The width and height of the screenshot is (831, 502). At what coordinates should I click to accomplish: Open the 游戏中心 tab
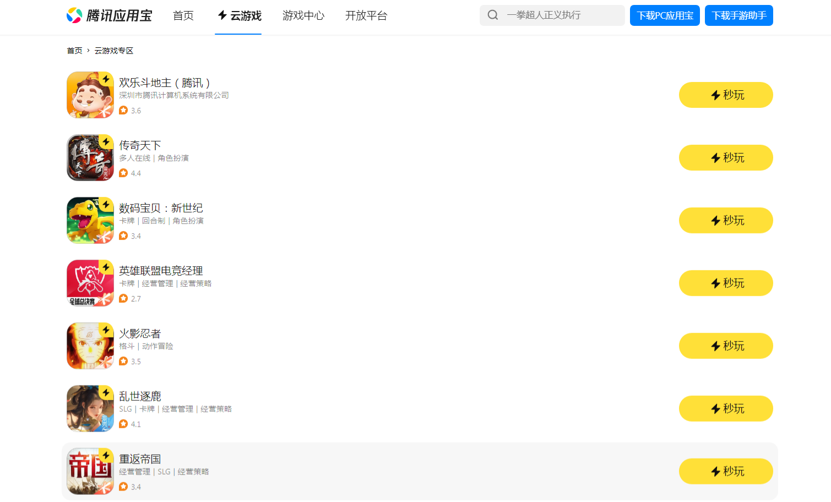[x=303, y=15]
